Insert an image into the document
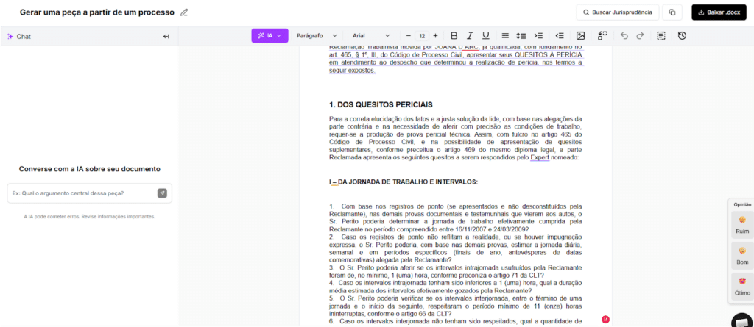754x327 pixels. coord(580,35)
